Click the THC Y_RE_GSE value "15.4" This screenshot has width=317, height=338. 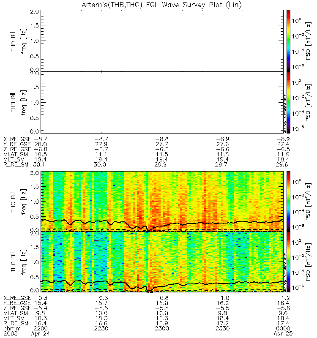(x=41, y=303)
